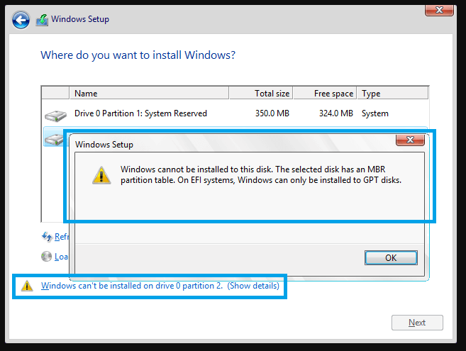Click the Type column header
This screenshot has height=351, width=466.
[x=393, y=94]
